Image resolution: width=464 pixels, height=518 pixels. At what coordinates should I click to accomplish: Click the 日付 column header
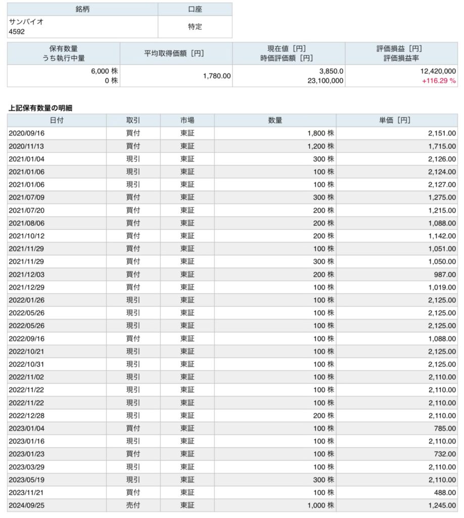(x=57, y=120)
